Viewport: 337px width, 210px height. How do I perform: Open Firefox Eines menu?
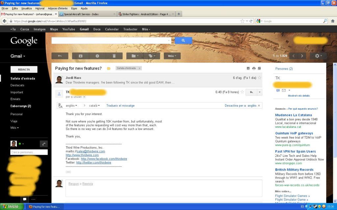tap(74, 8)
